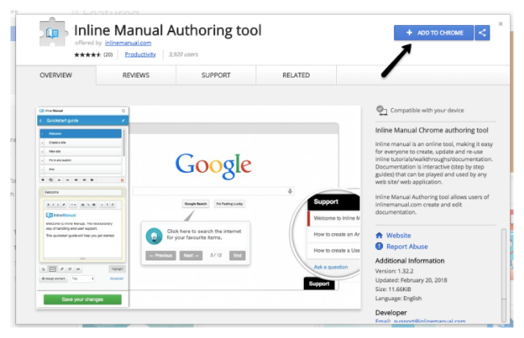Click the 3,920 users text
524x338 pixels.
click(x=184, y=54)
